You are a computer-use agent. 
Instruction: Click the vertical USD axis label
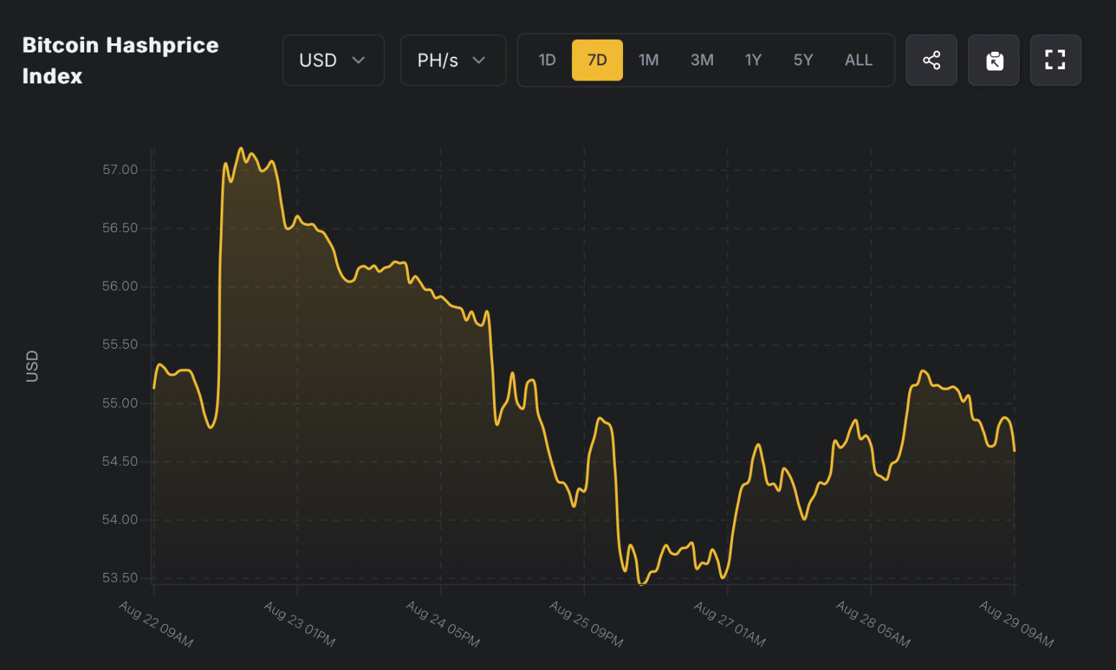[32, 366]
